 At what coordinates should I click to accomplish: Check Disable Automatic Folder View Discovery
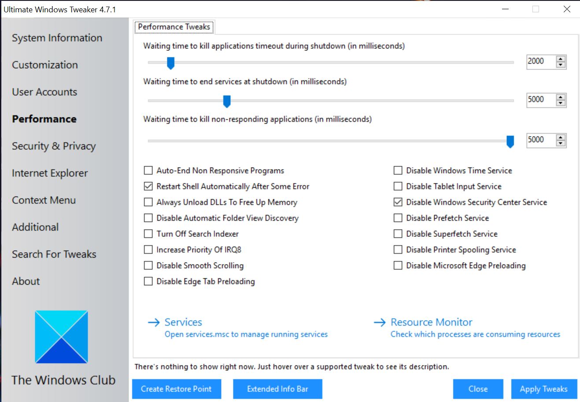(148, 218)
